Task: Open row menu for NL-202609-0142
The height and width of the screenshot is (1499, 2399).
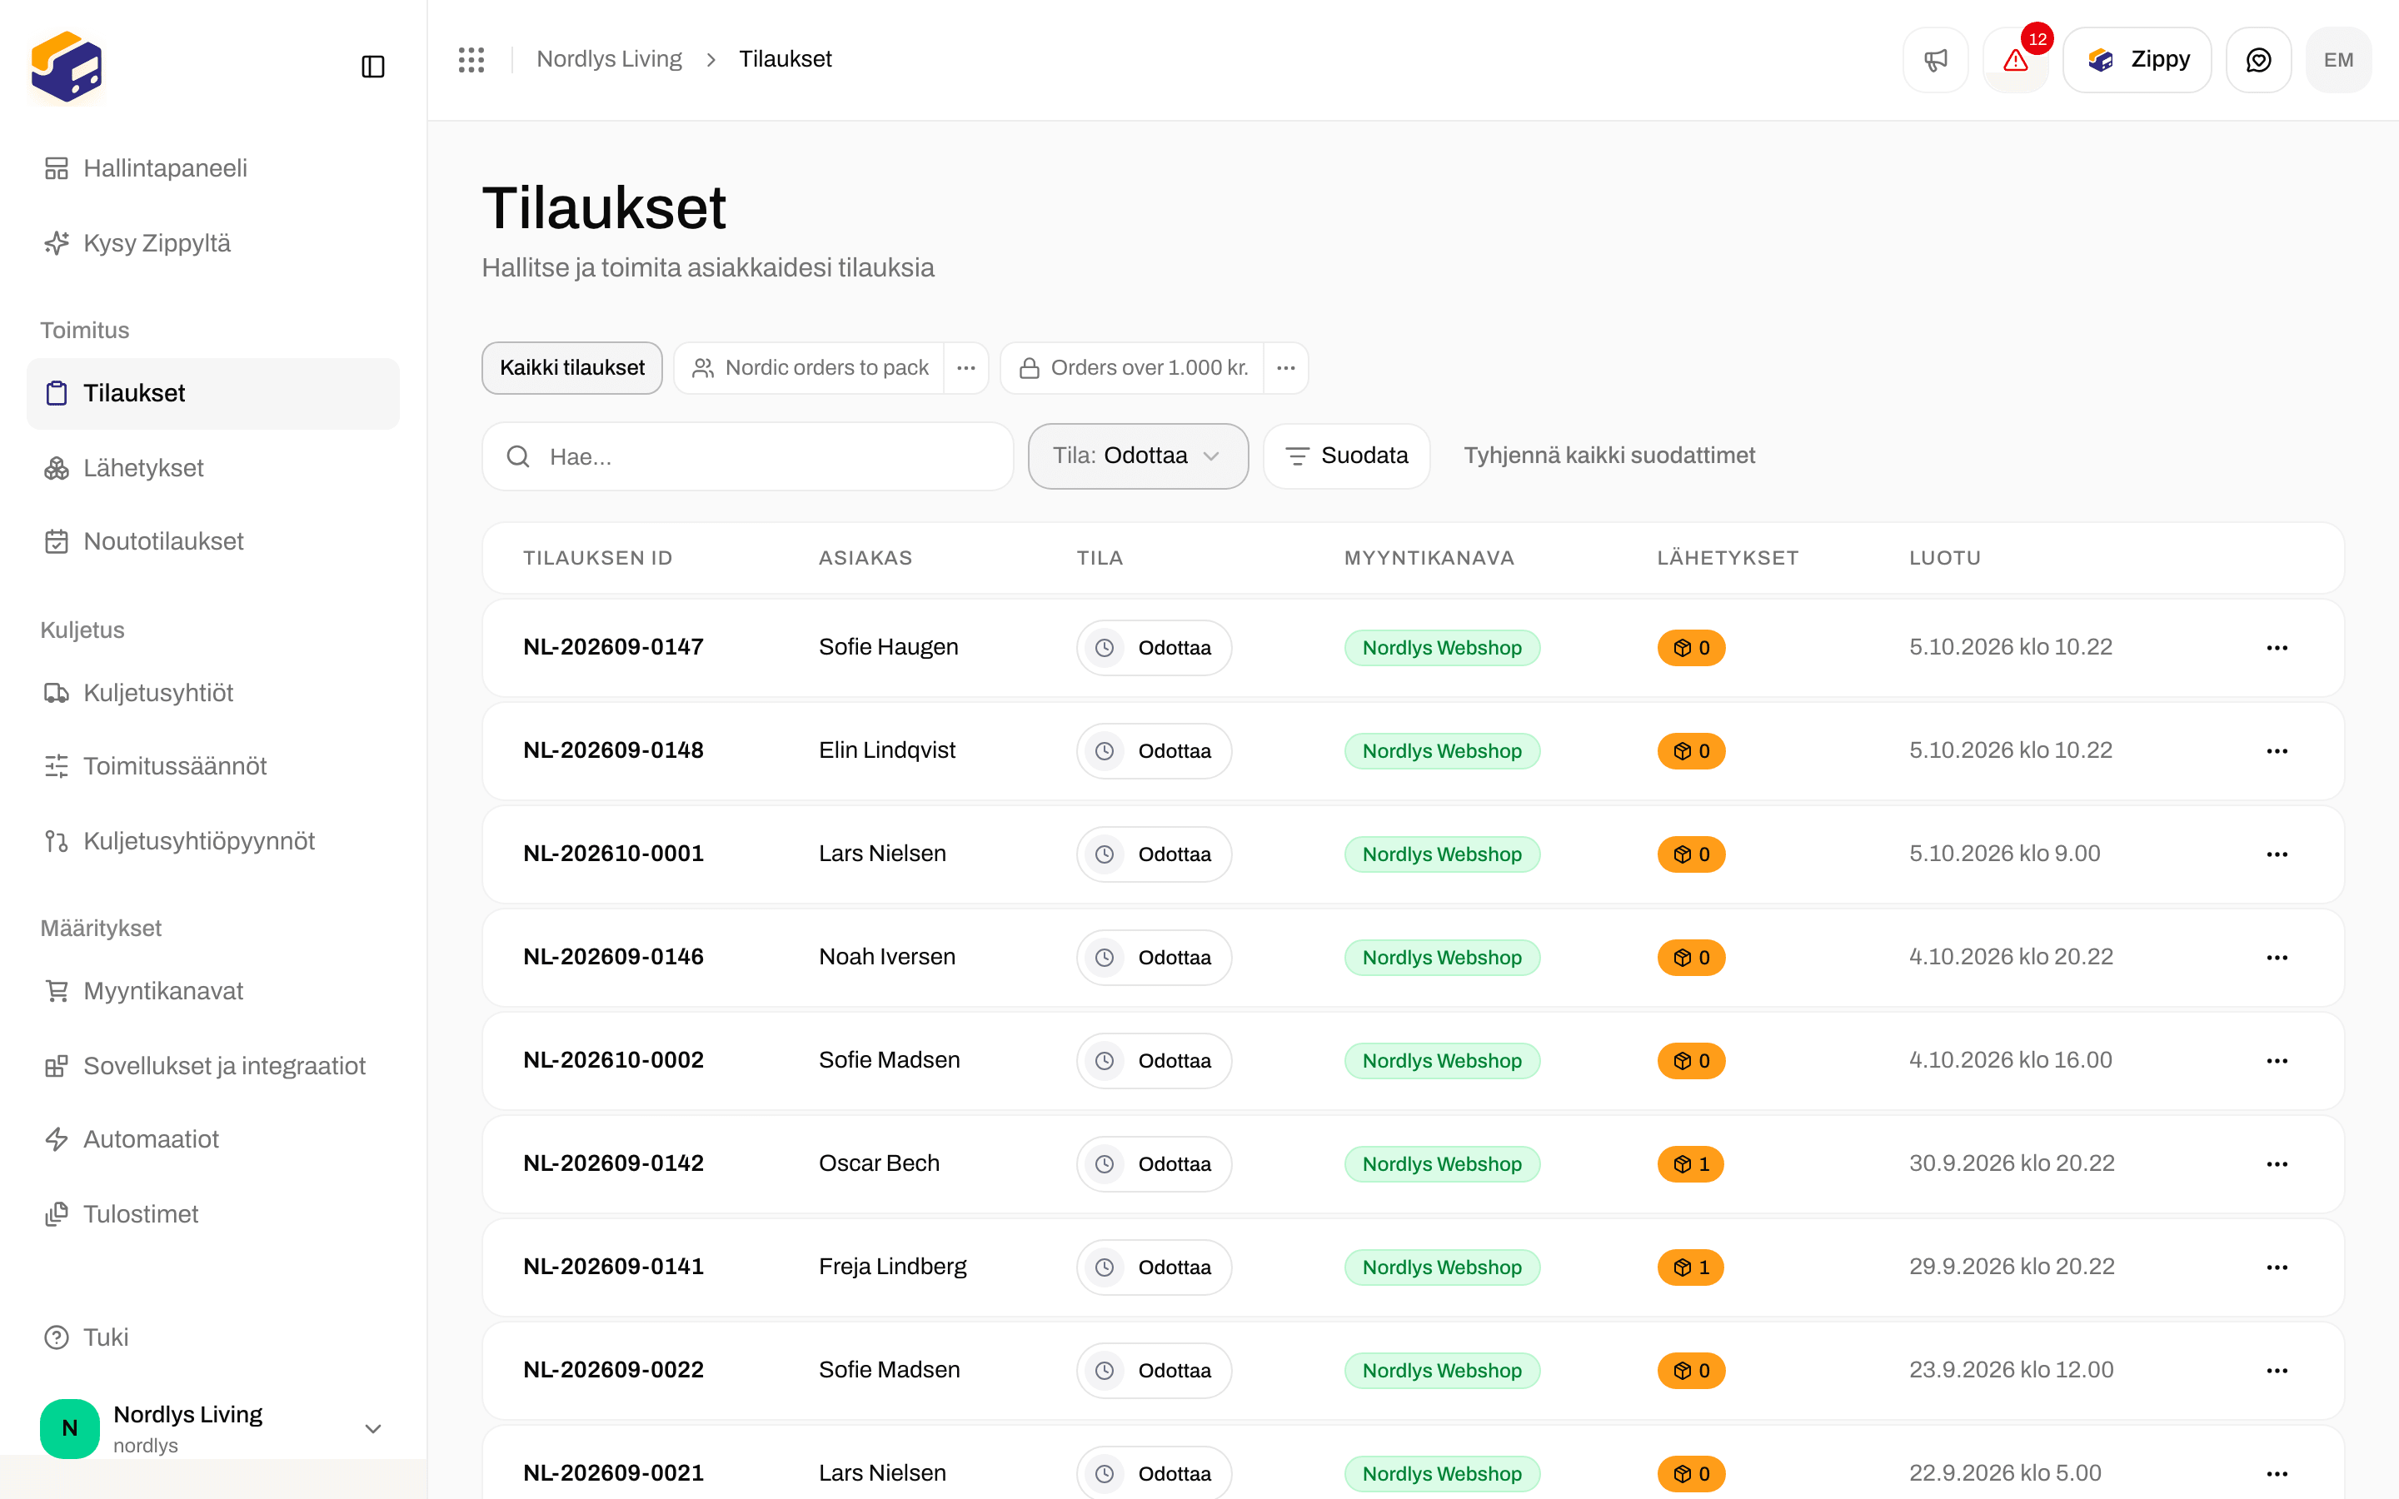Action: pyautogui.click(x=2277, y=1164)
